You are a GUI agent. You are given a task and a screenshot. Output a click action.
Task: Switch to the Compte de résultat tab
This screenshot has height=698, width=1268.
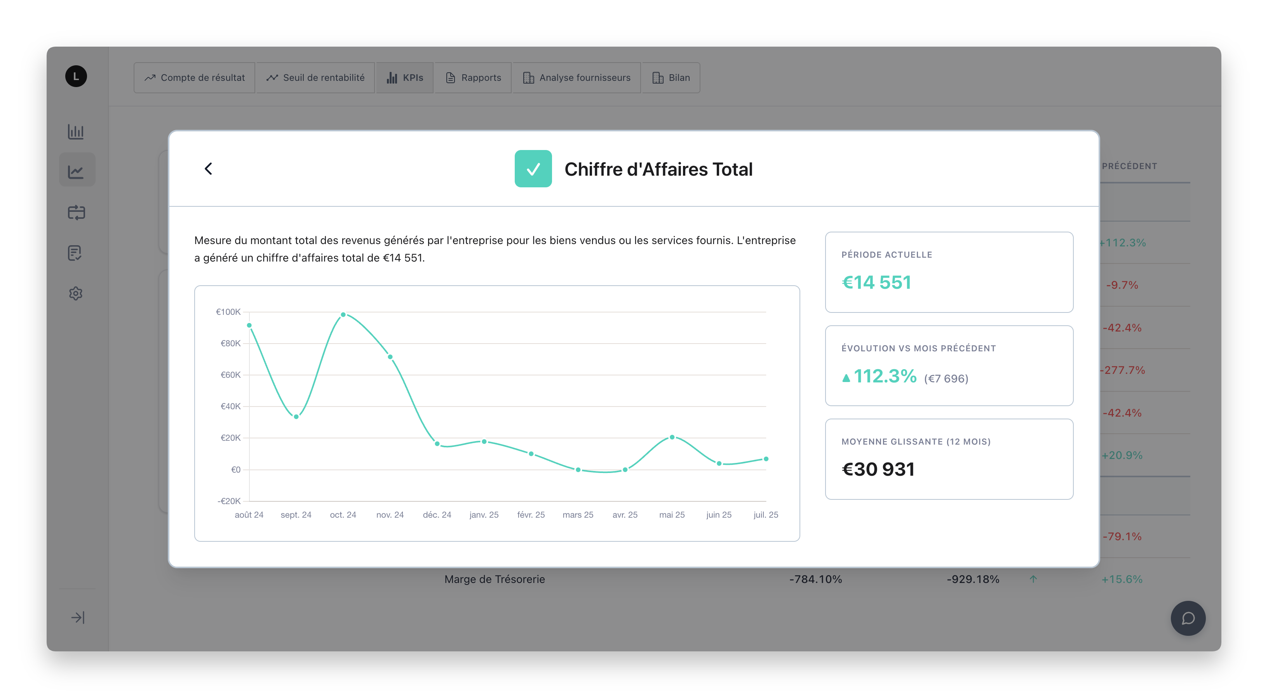193,77
